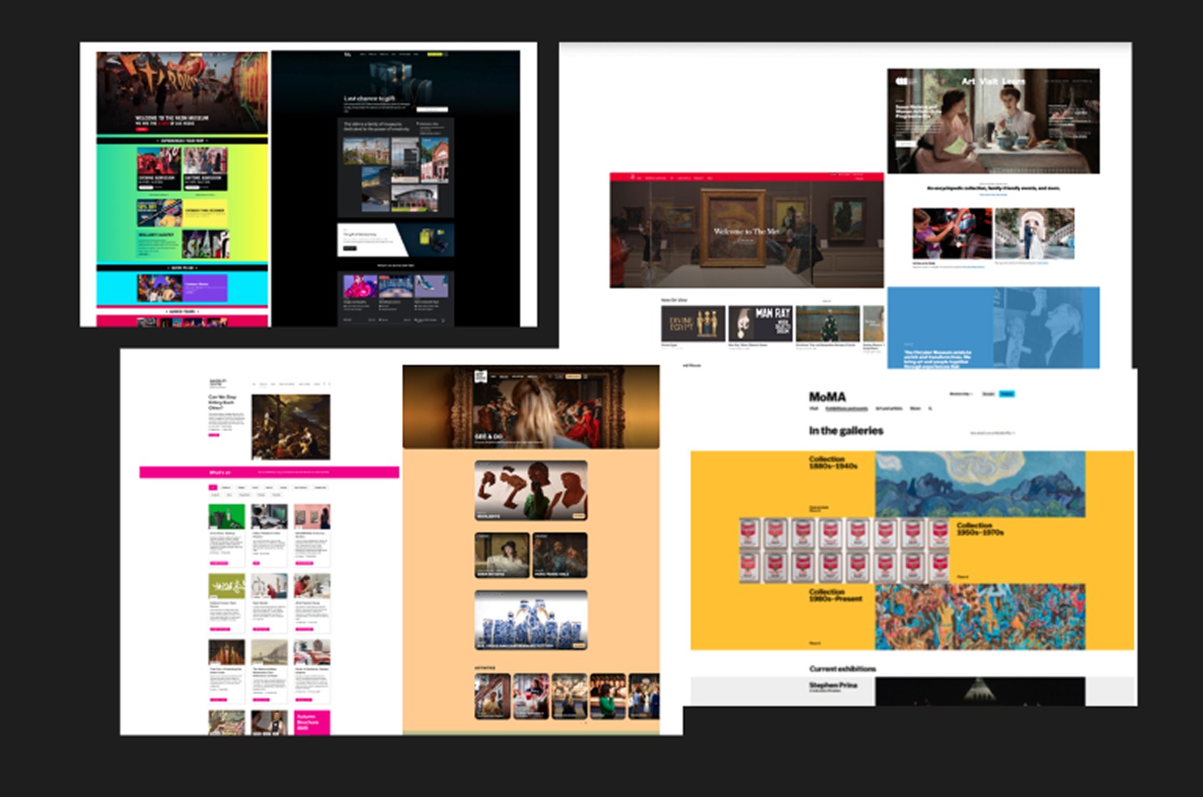The width and height of the screenshot is (1203, 797).
Task: Open the Stephen Prina exhibition
Action: (833, 685)
